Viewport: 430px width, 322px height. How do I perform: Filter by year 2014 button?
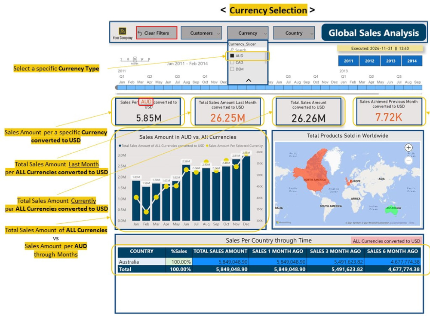412,61
